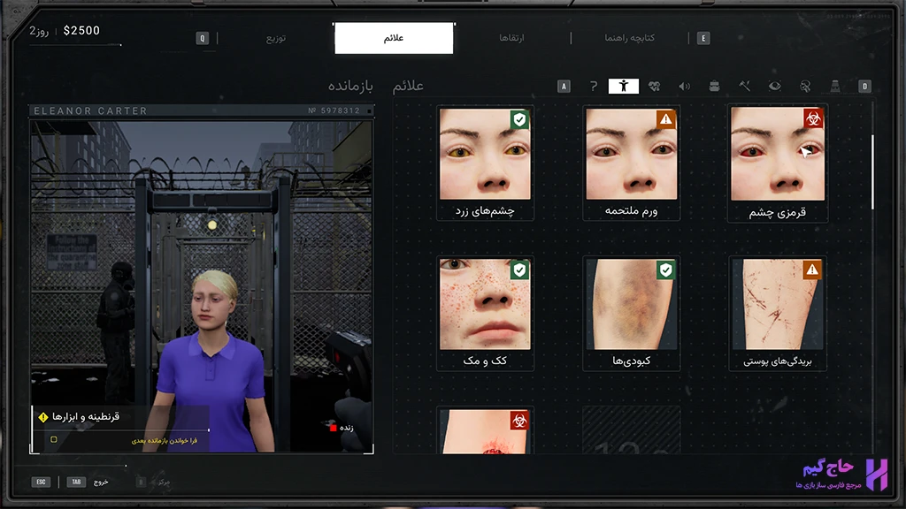The image size is (906, 509).
Task: Open the hammer tools category icon
Action: 745,86
